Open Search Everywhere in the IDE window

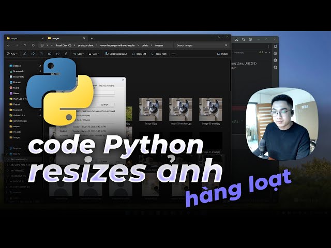(x=244, y=39)
